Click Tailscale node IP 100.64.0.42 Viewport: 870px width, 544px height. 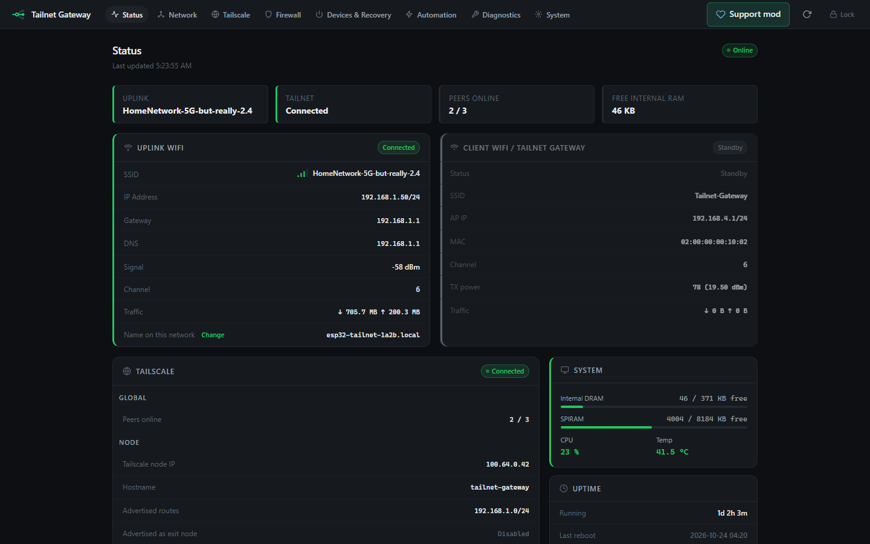507,464
